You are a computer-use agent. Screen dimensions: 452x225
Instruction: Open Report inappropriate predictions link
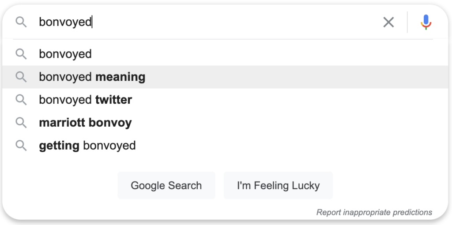pos(374,213)
